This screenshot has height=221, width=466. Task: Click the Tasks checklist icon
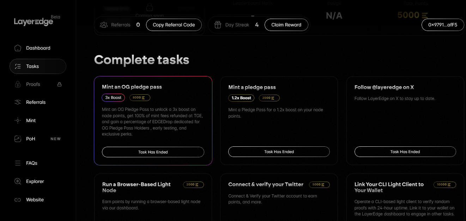point(18,66)
